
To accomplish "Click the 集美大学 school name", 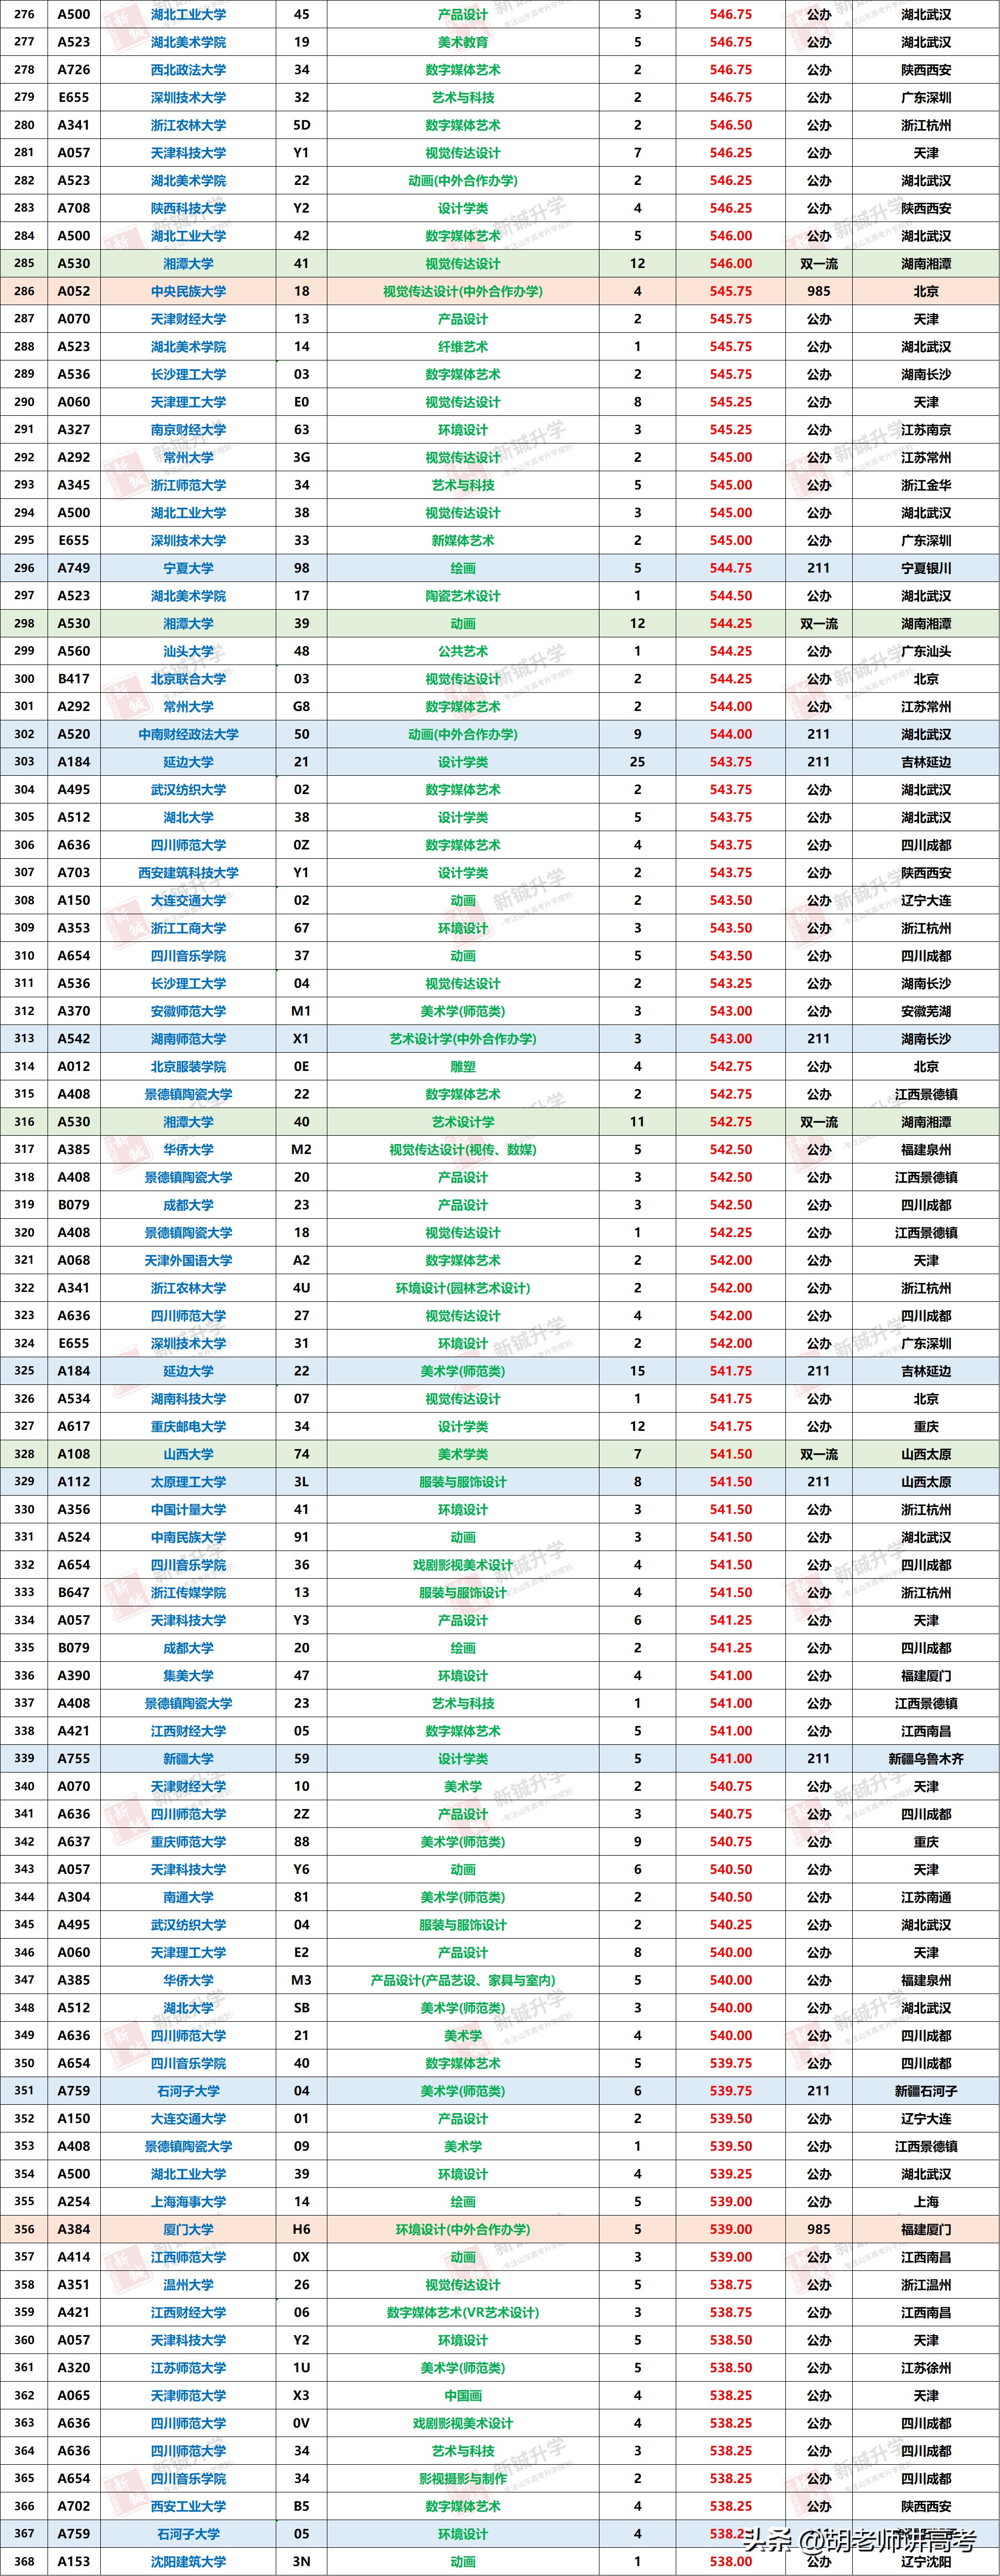I will (x=188, y=1675).
